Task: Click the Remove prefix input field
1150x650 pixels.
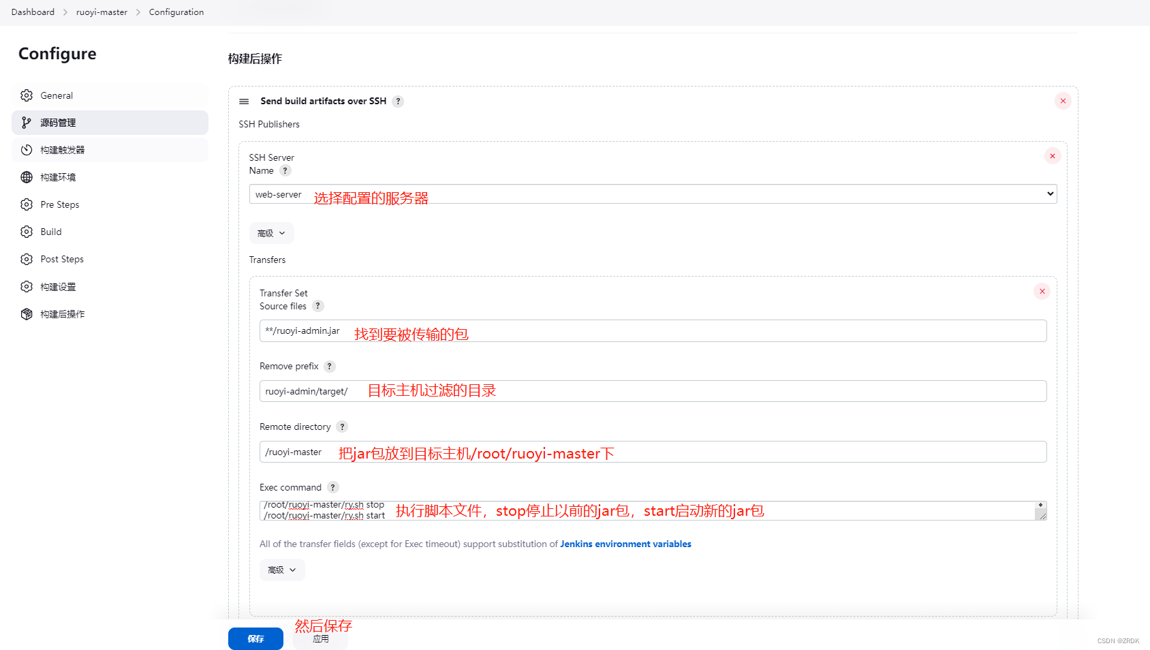Action: (x=653, y=391)
